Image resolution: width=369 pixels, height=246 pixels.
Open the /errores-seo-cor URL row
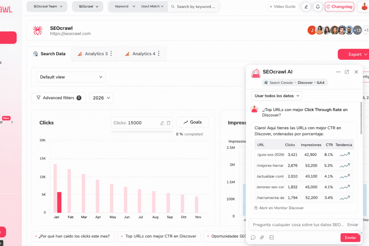pyautogui.click(x=304, y=187)
